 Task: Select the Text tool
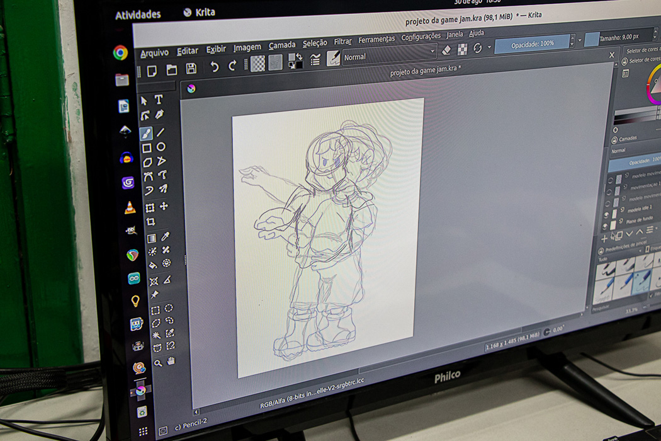pyautogui.click(x=159, y=100)
